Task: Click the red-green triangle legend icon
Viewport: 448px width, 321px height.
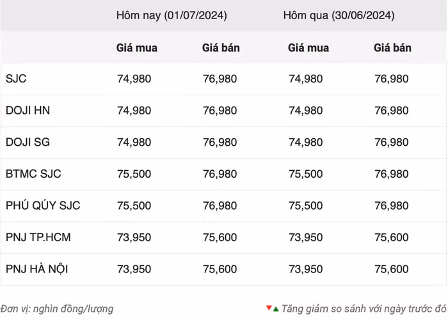Action: click(273, 308)
